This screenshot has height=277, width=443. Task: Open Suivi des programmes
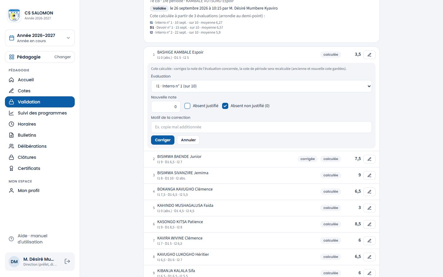[40, 113]
